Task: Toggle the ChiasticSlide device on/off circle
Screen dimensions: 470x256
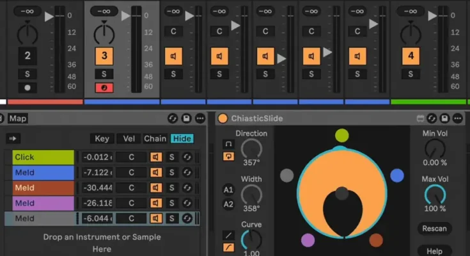Action: [x=223, y=118]
